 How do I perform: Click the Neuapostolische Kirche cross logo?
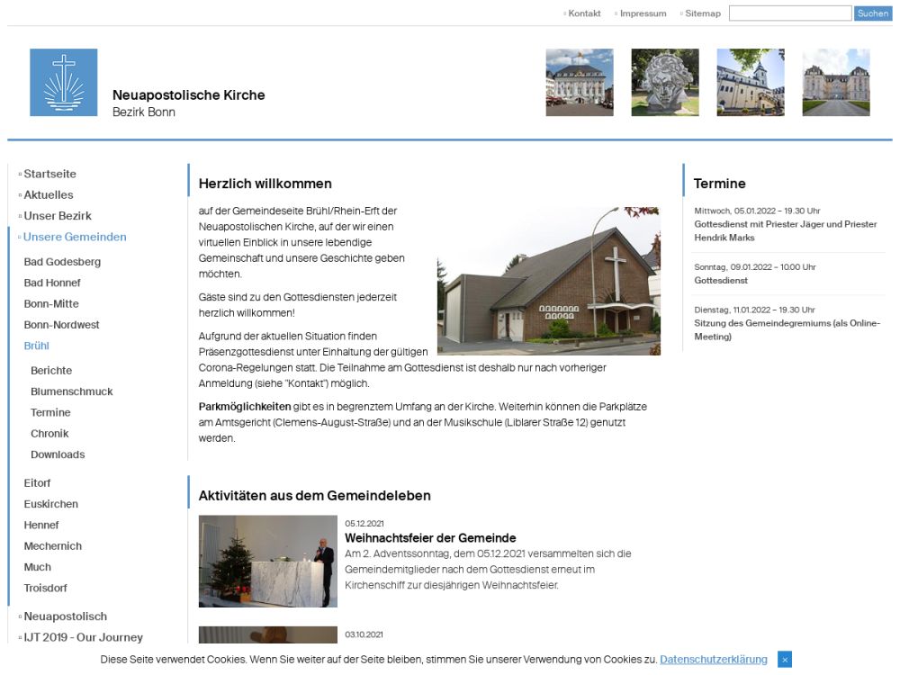(x=63, y=83)
